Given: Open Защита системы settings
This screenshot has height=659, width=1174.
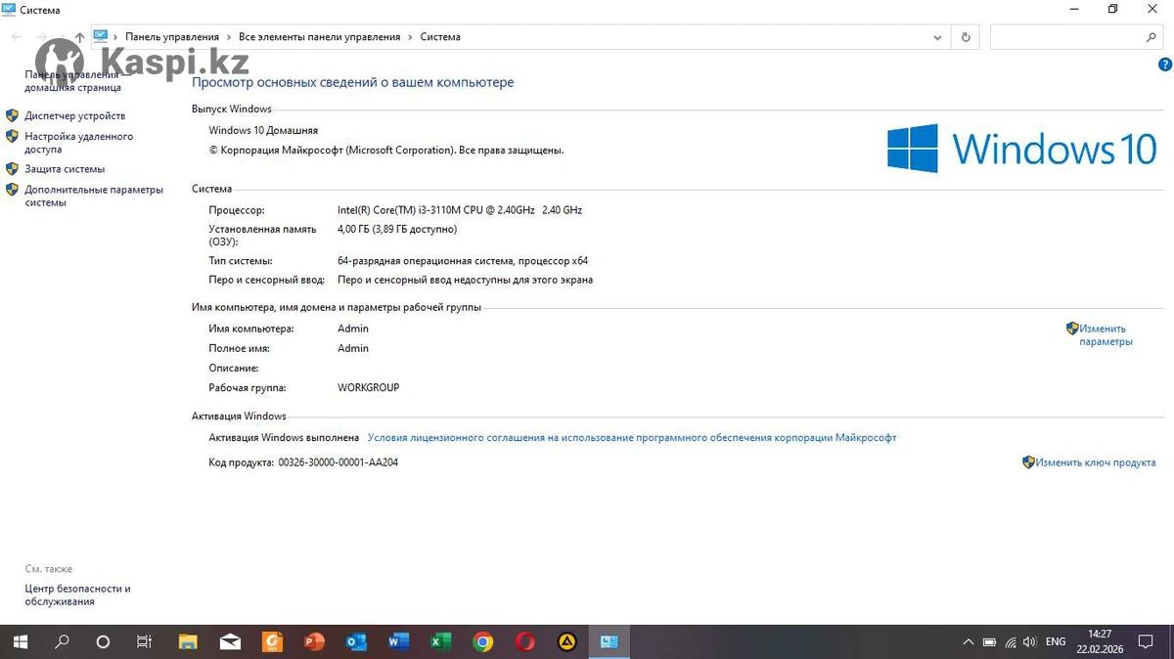Looking at the screenshot, I should coord(65,169).
